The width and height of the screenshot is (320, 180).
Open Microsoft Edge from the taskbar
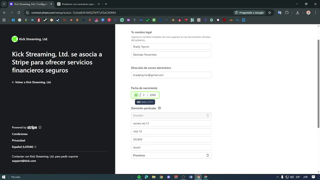click(x=146, y=177)
